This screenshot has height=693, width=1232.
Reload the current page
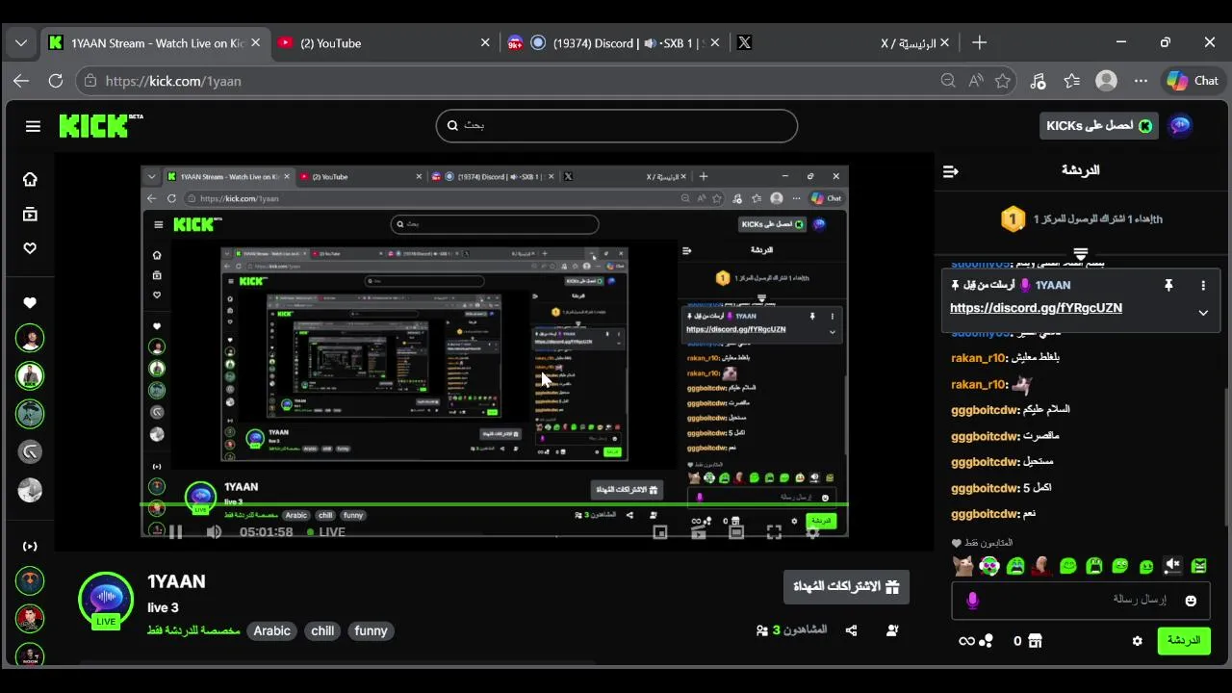click(x=56, y=81)
